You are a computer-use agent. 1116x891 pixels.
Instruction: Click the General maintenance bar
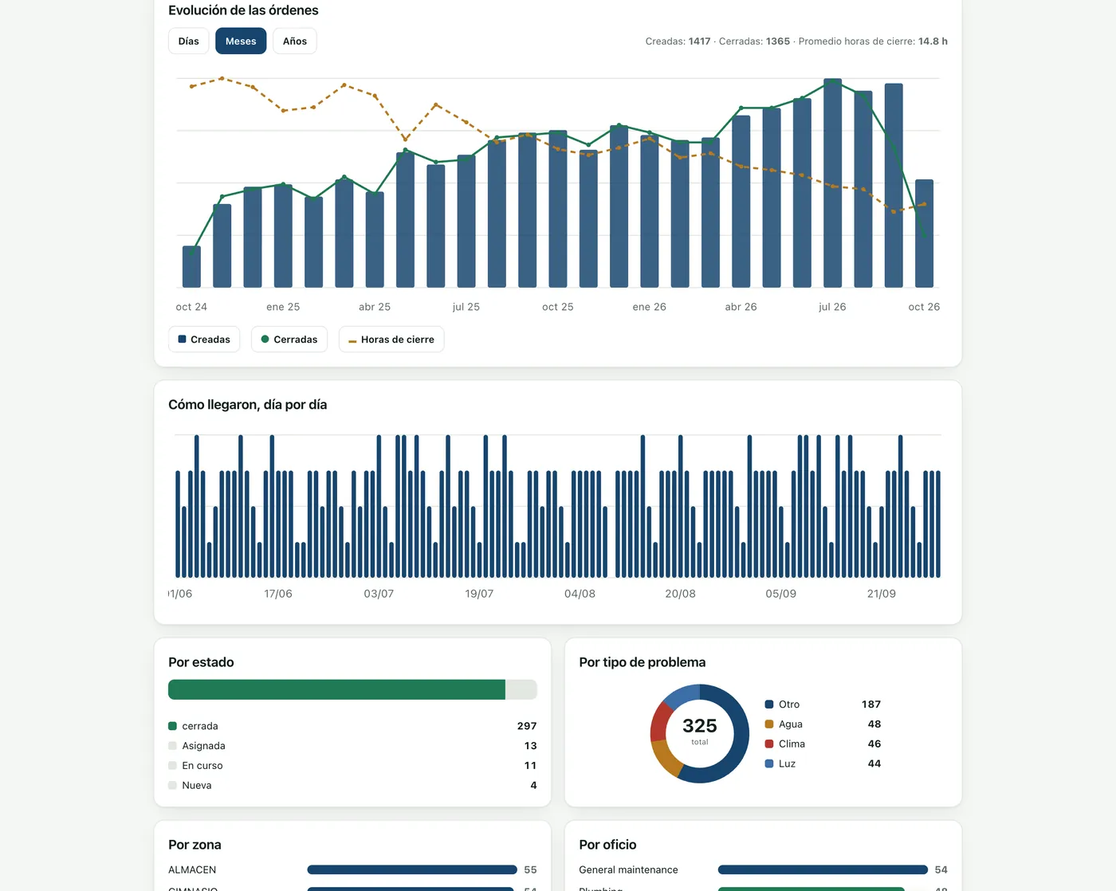click(x=823, y=870)
